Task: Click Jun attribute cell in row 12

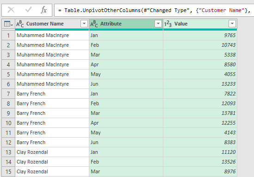Action: 126,142
